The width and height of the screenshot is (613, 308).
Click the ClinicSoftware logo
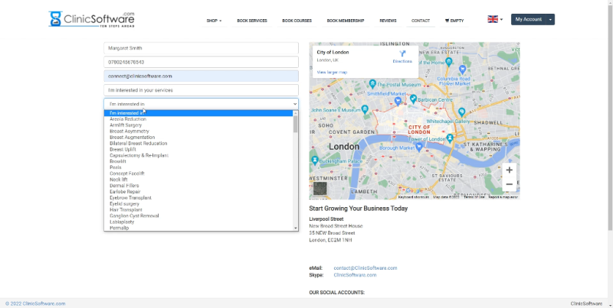point(91,19)
